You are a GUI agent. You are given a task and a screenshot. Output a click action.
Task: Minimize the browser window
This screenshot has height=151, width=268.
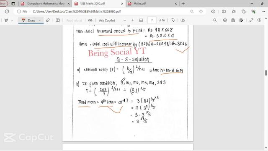click(x=252, y=3)
